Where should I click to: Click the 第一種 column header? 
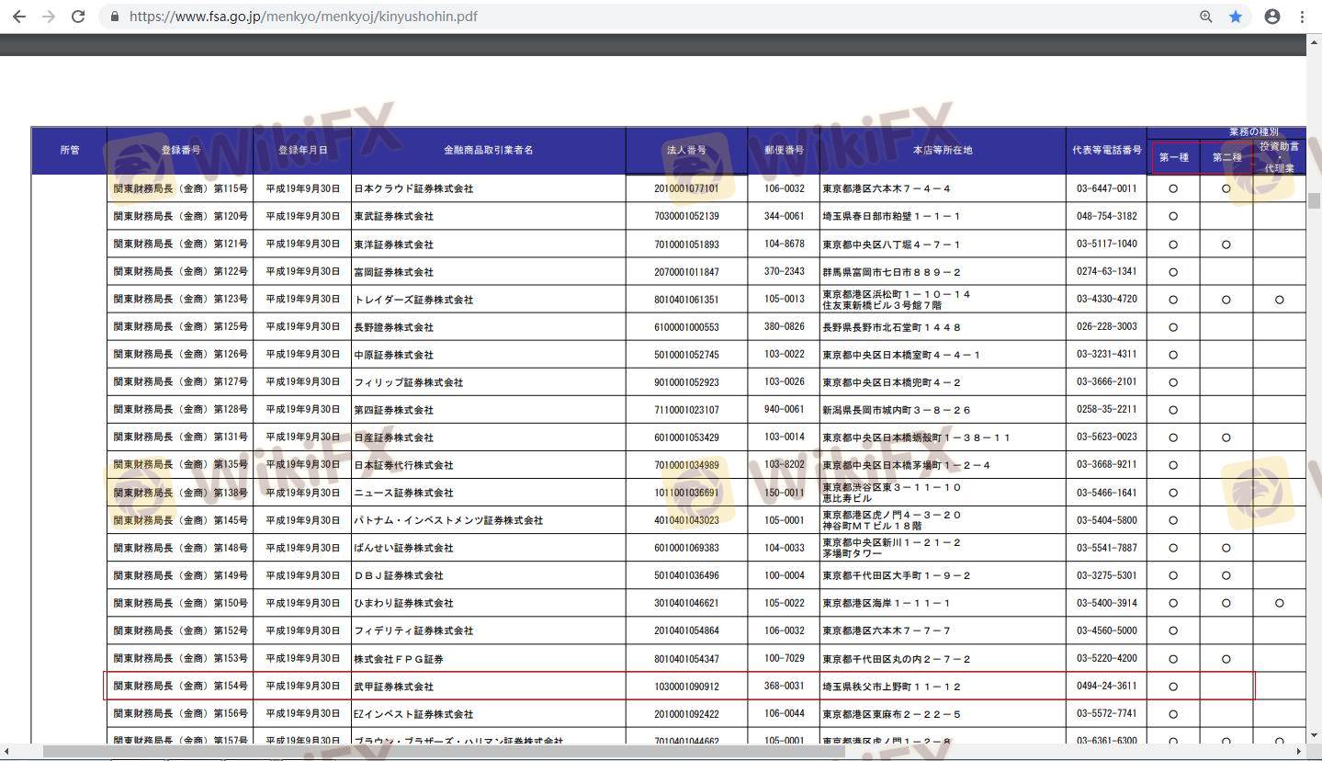point(1173,157)
